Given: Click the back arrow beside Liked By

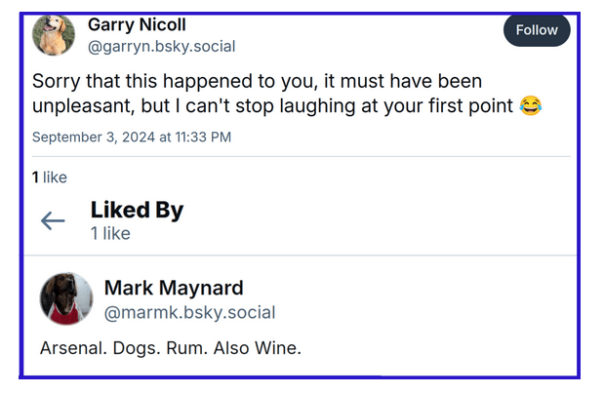Looking at the screenshot, I should click(x=53, y=220).
